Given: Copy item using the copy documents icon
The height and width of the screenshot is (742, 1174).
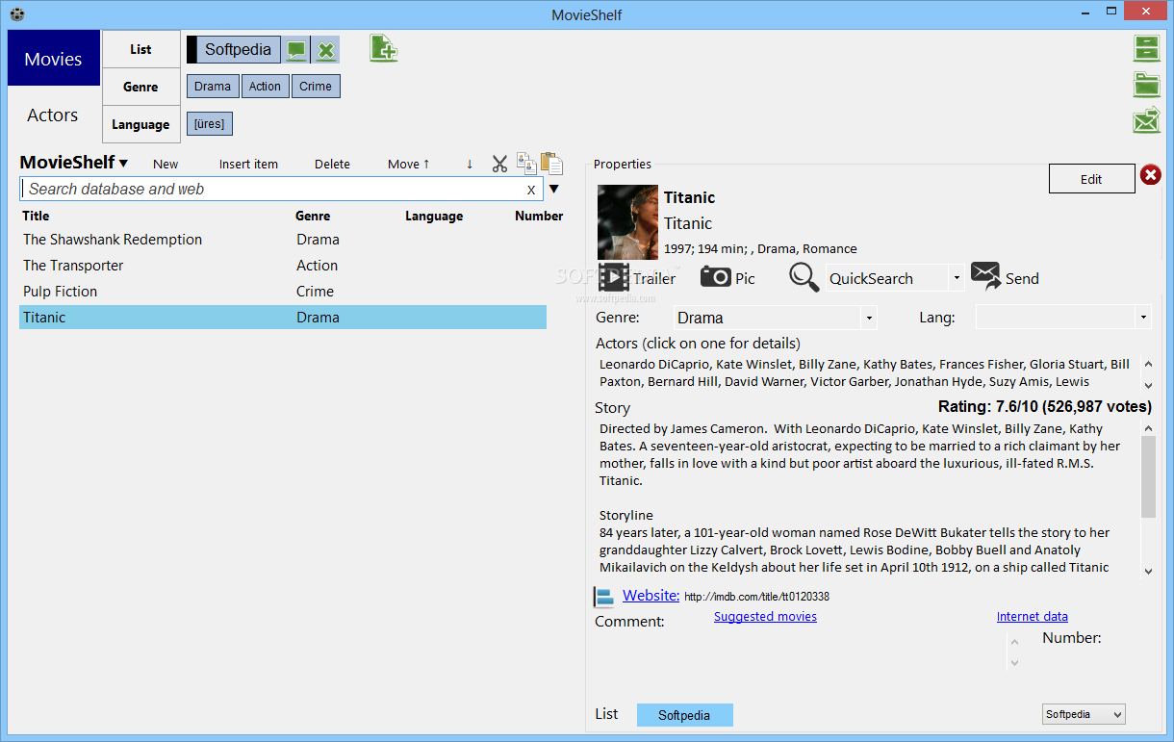Looking at the screenshot, I should tap(526, 163).
